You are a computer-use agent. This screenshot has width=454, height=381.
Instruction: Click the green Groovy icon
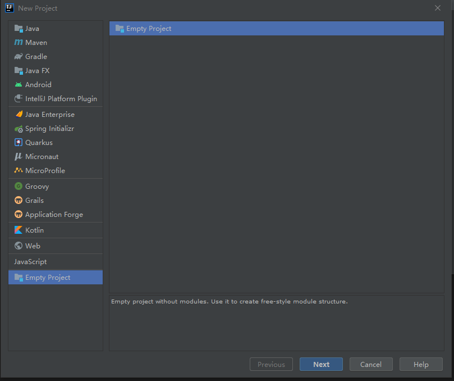(19, 186)
